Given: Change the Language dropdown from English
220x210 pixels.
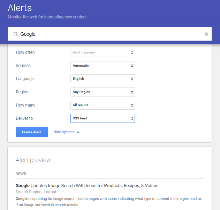Looking at the screenshot, I should point(103,79).
